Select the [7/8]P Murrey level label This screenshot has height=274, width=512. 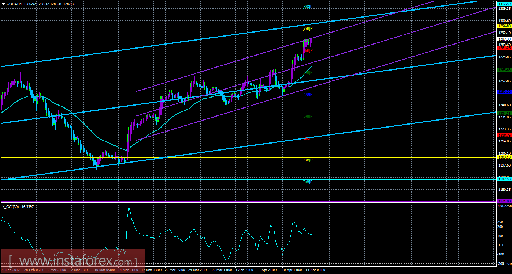(x=307, y=28)
